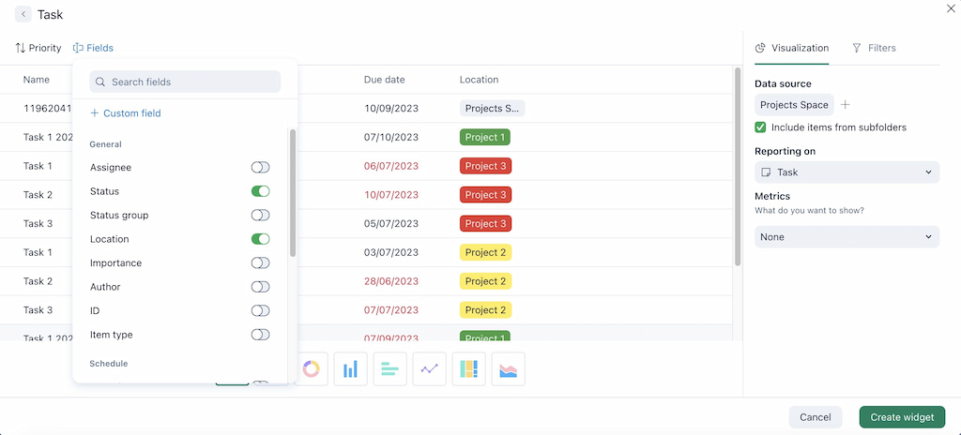
Task: Enable the Status group field toggle
Action: [x=261, y=215]
